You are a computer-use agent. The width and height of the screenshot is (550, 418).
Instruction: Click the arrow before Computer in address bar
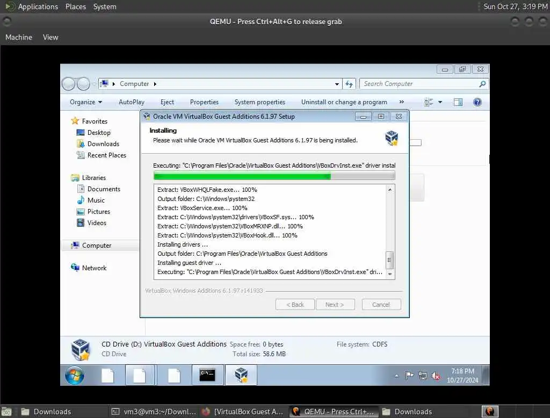(x=114, y=84)
